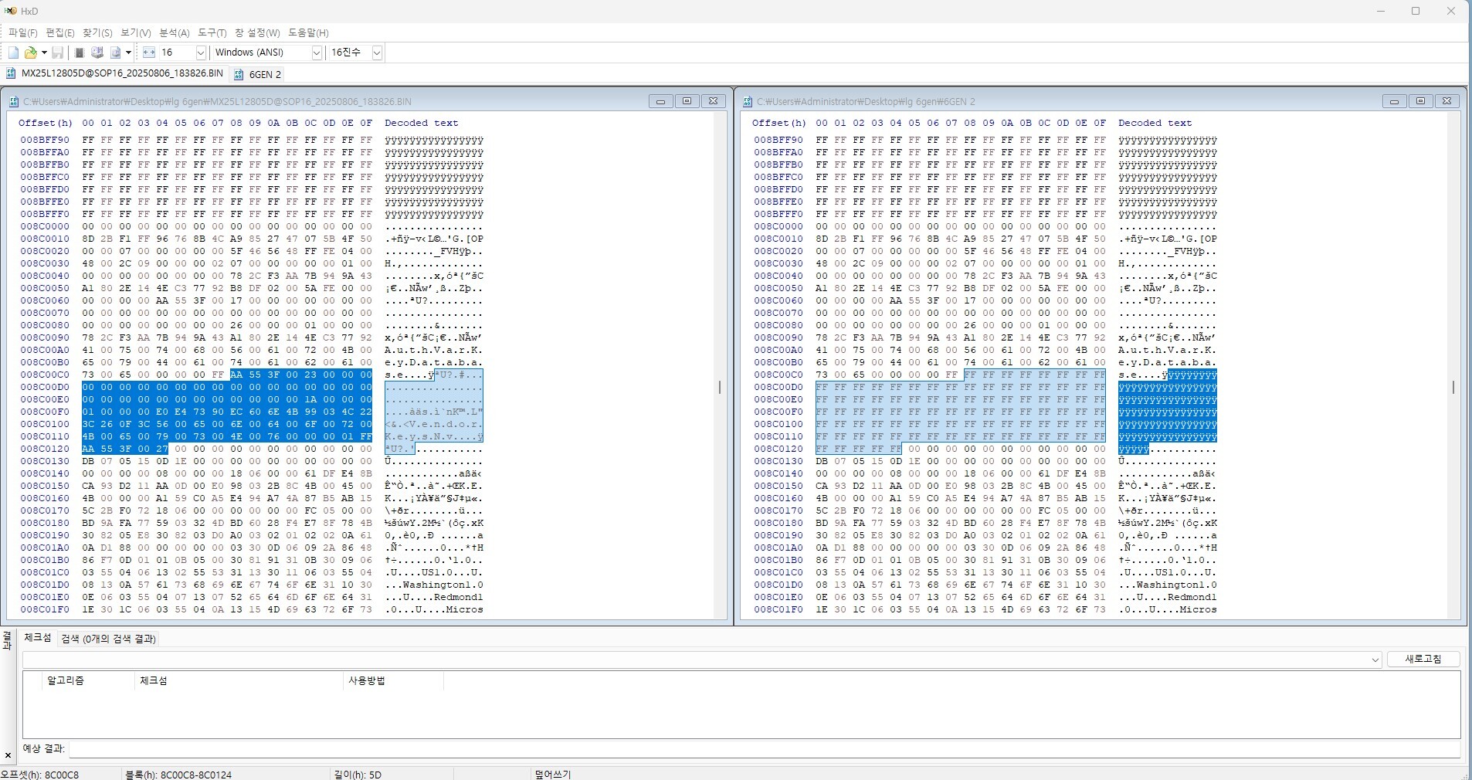Click the document icon on the MX25L12805D tab

click(x=11, y=73)
